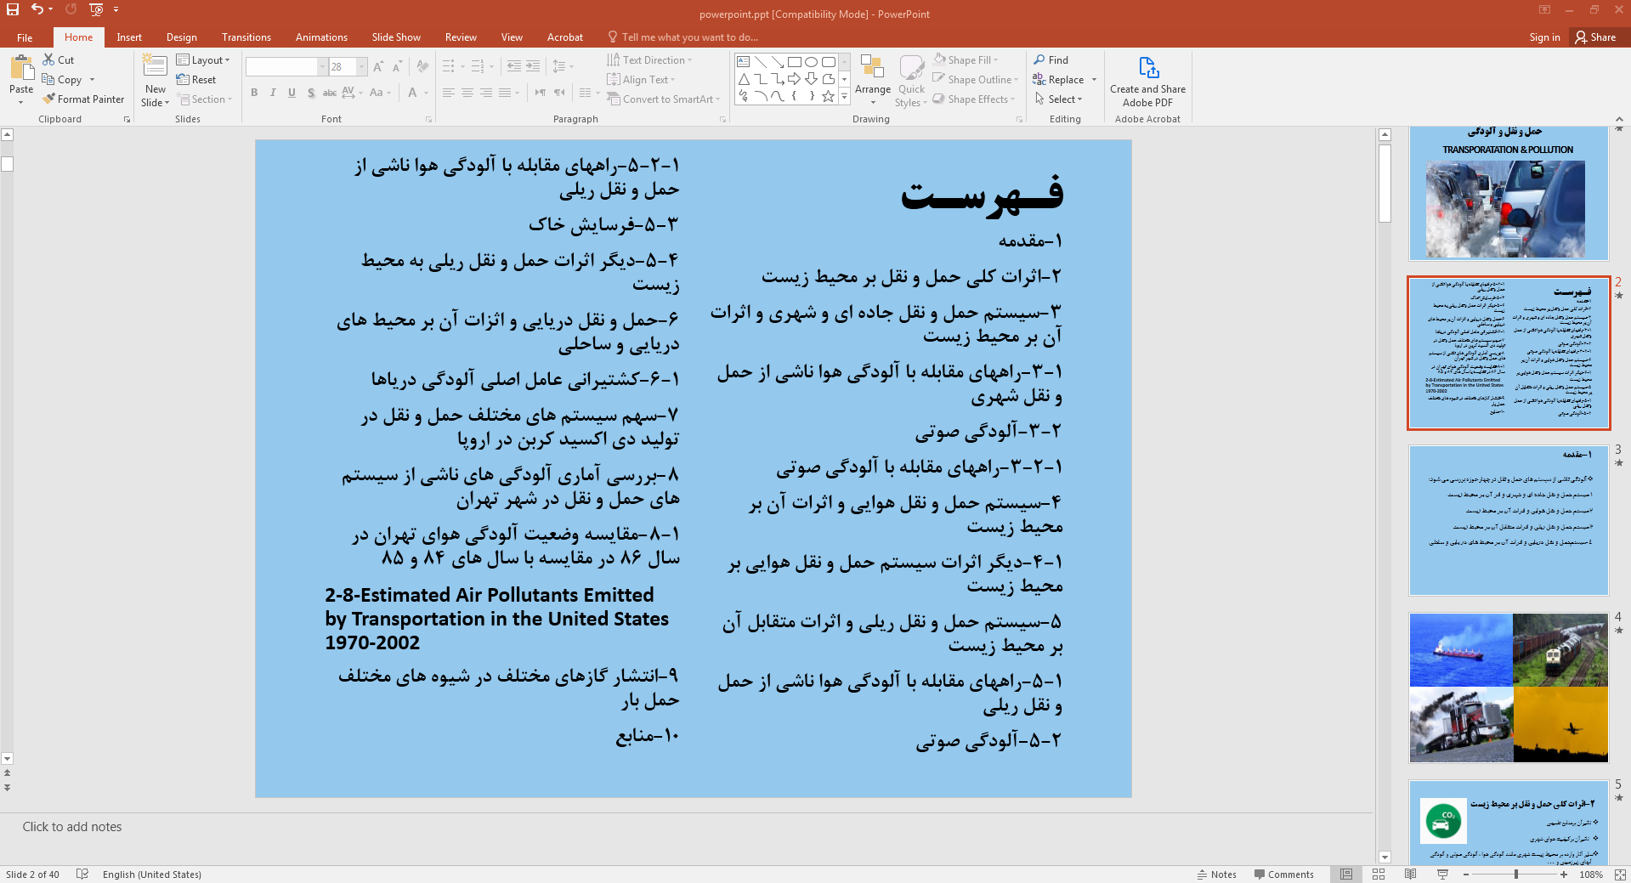
Task: Toggle the Notes pane in status bar
Action: 1216,875
